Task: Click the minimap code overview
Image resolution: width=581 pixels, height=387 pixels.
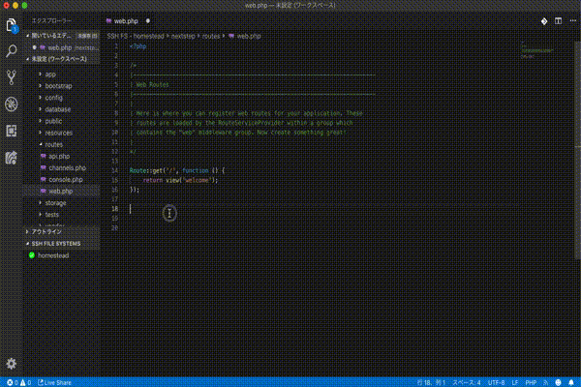Action: pyautogui.click(x=536, y=50)
